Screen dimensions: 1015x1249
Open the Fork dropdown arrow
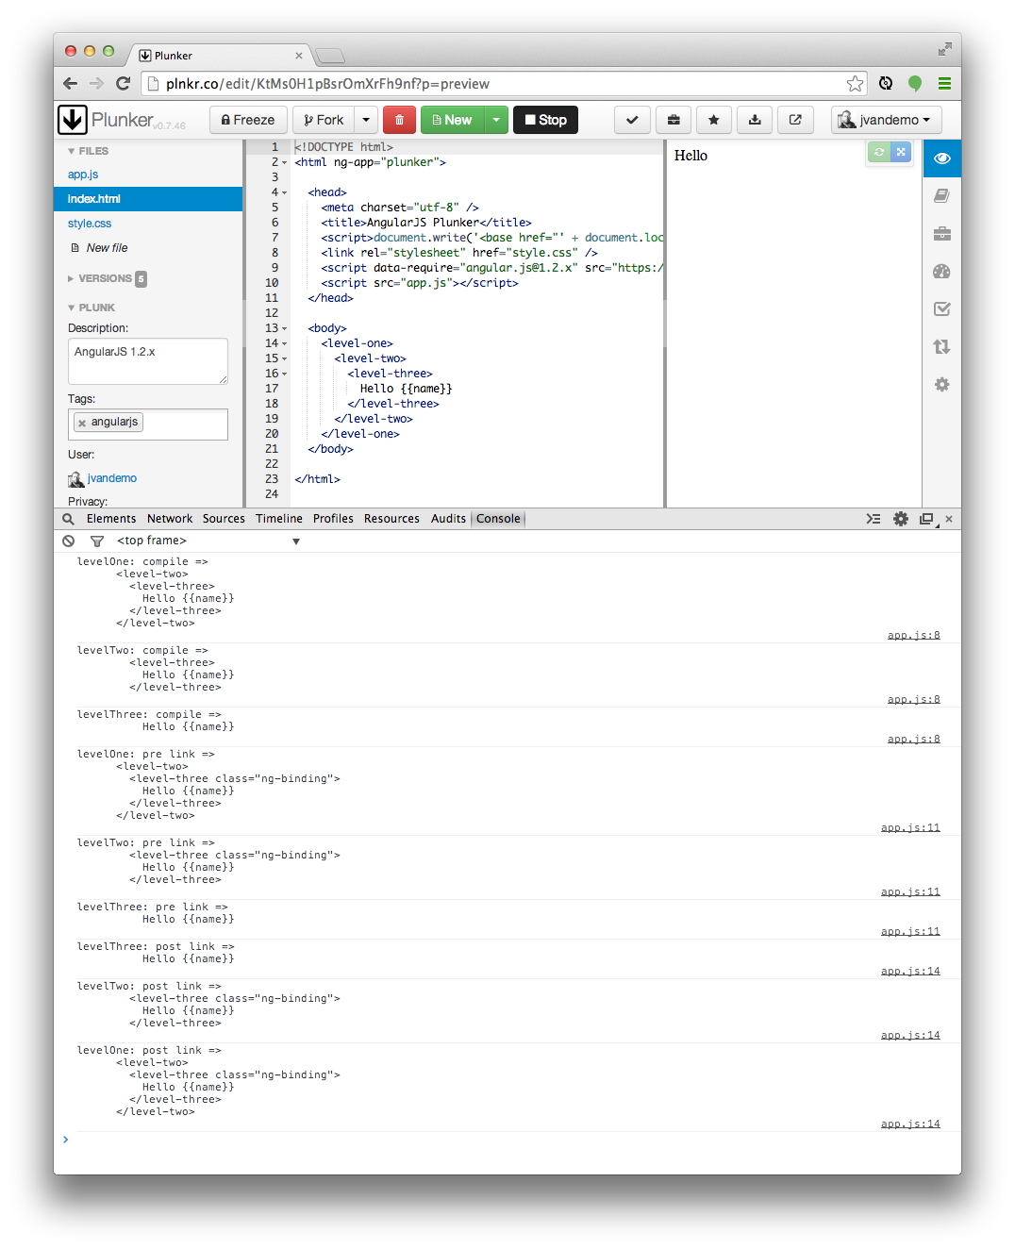point(366,120)
